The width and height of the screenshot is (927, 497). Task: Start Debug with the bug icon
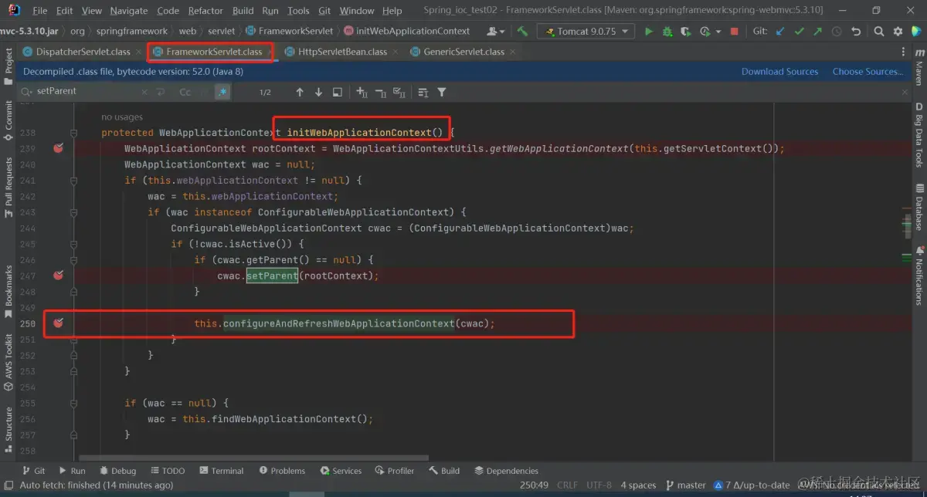point(667,32)
